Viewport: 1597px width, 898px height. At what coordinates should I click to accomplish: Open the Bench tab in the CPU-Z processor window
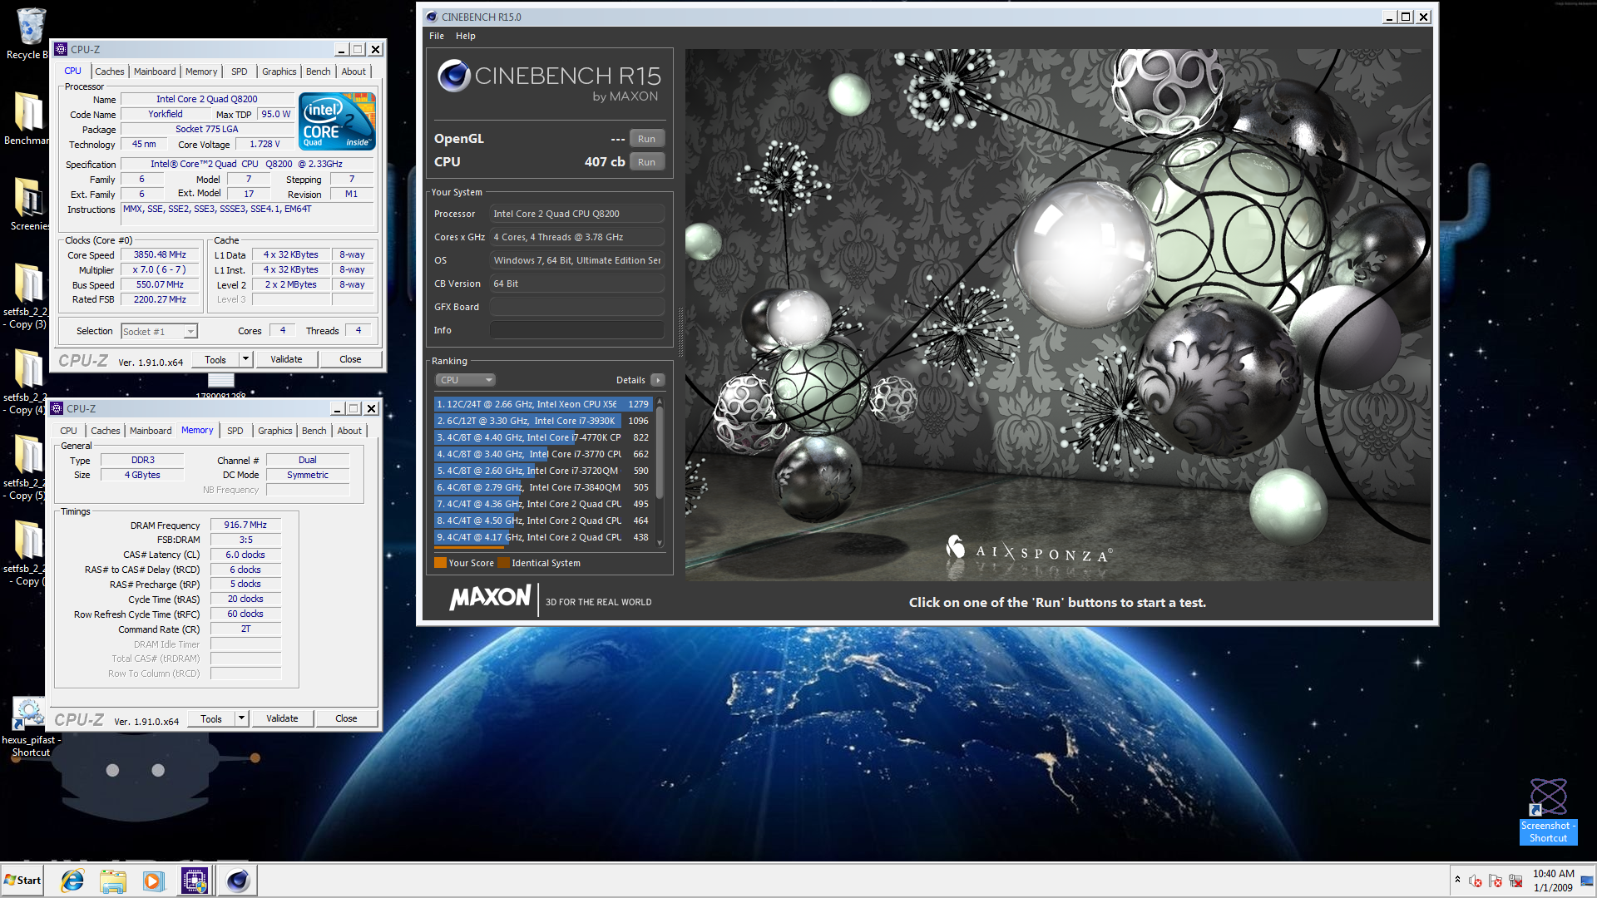pos(319,72)
